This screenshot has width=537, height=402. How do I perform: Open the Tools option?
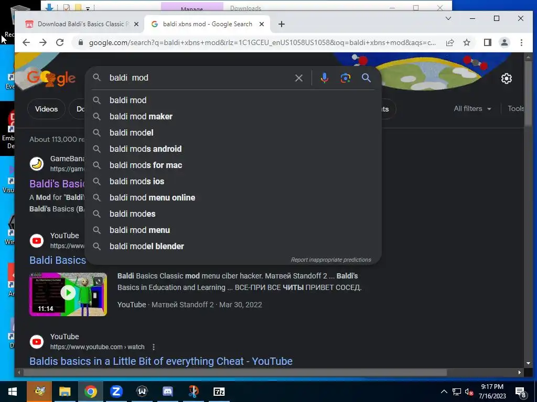[515, 109]
